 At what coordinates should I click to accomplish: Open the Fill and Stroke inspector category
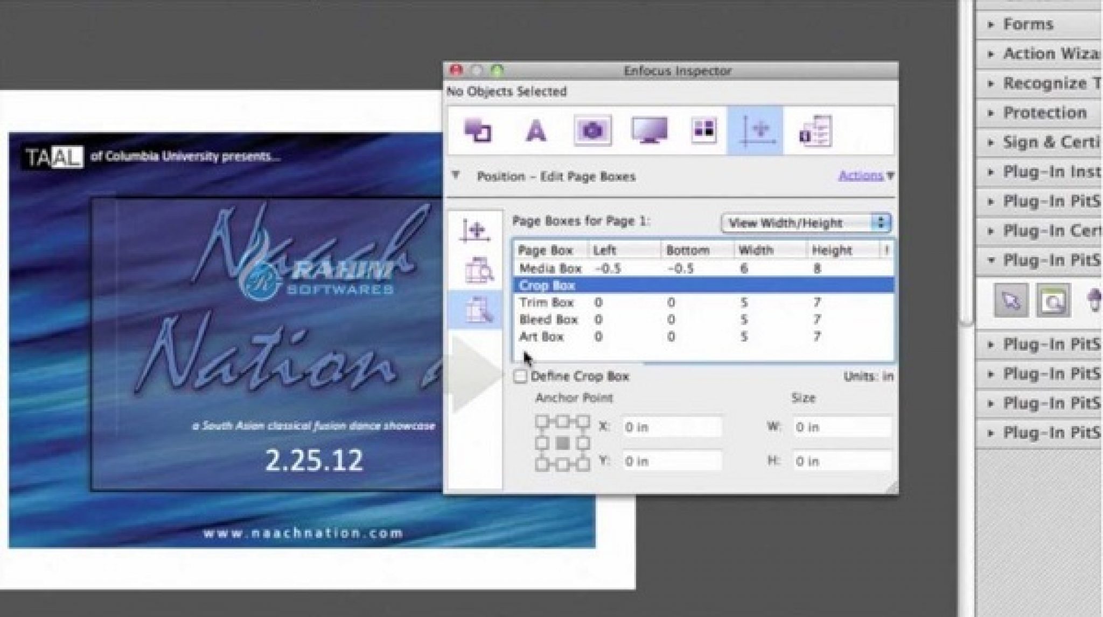click(x=478, y=130)
